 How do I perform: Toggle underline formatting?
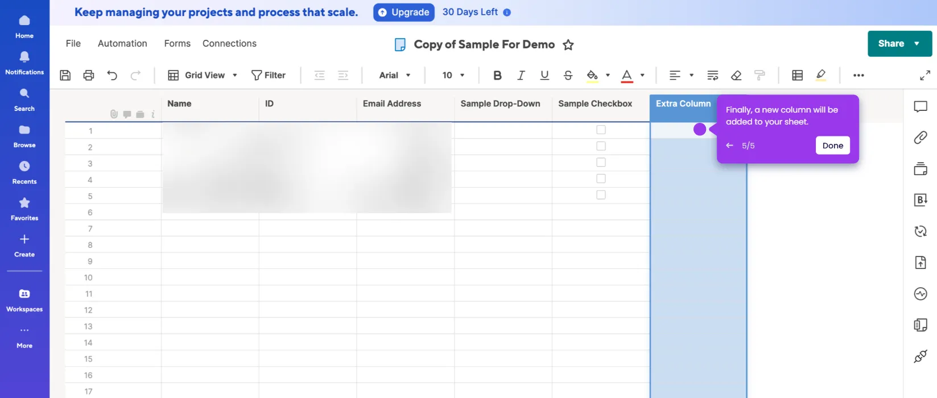point(544,75)
